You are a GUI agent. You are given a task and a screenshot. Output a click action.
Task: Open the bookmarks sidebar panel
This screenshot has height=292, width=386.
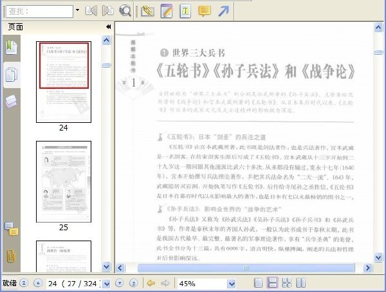(12, 48)
